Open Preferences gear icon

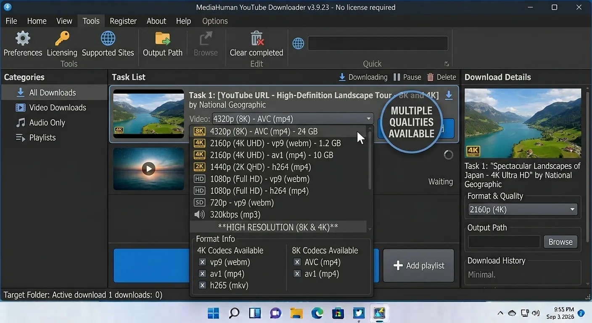23,39
